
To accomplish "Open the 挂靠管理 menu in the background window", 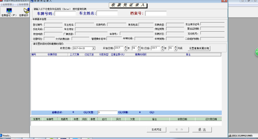I will tap(7, 5).
